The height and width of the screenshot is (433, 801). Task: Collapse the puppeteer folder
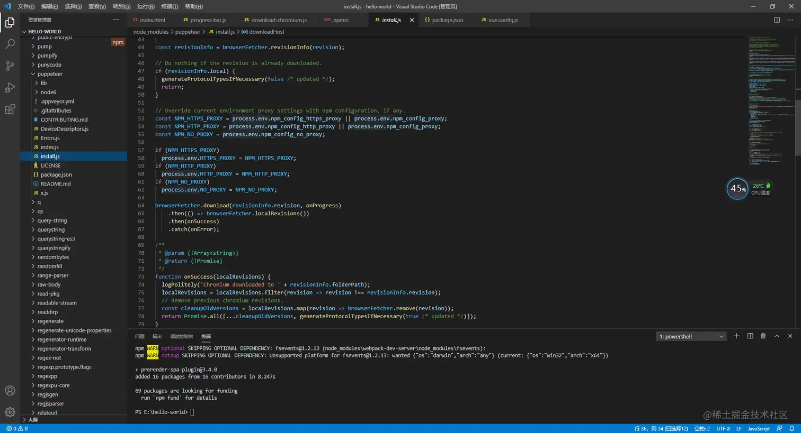click(x=49, y=74)
